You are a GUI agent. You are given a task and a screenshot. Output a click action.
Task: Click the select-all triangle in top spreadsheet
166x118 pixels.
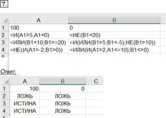click(5, 20)
